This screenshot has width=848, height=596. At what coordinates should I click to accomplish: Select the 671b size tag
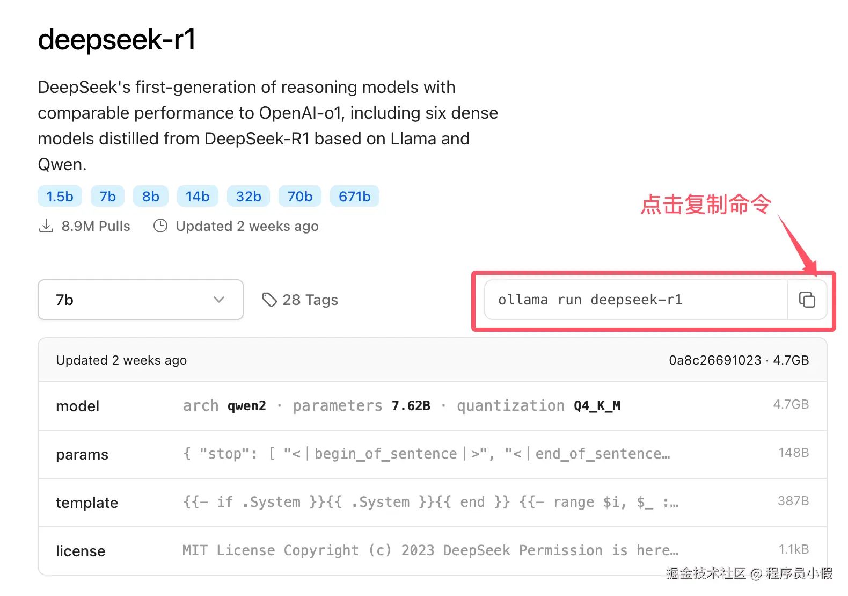pos(354,197)
